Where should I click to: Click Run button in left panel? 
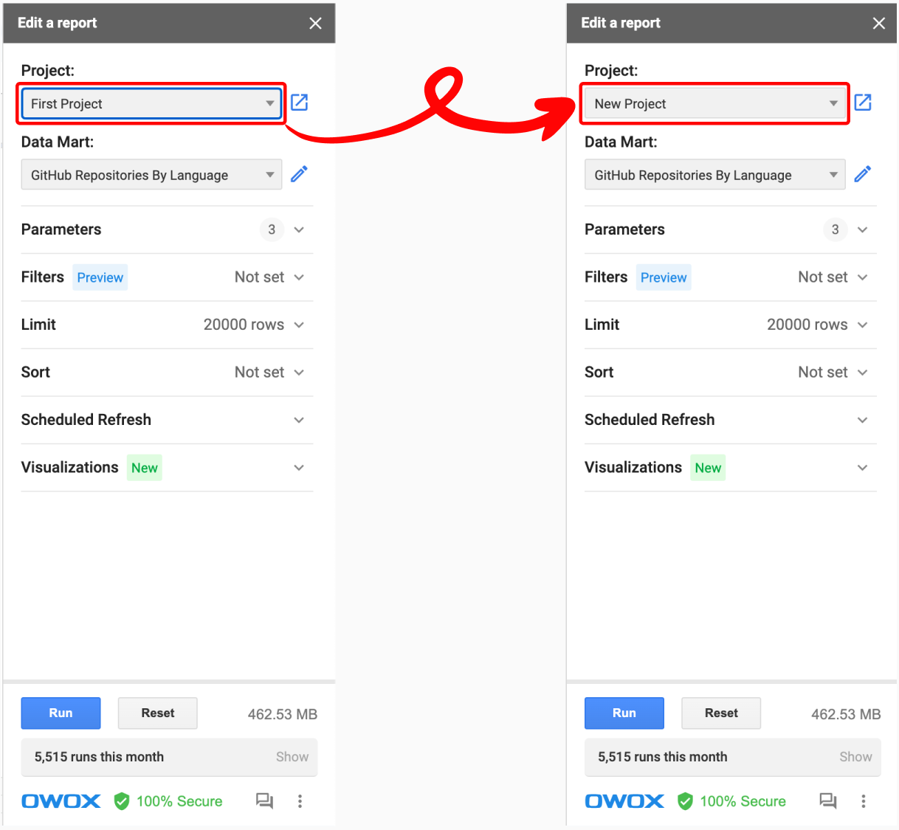61,713
